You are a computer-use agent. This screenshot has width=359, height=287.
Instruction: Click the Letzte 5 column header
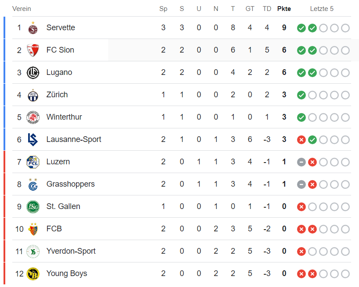pos(322,9)
